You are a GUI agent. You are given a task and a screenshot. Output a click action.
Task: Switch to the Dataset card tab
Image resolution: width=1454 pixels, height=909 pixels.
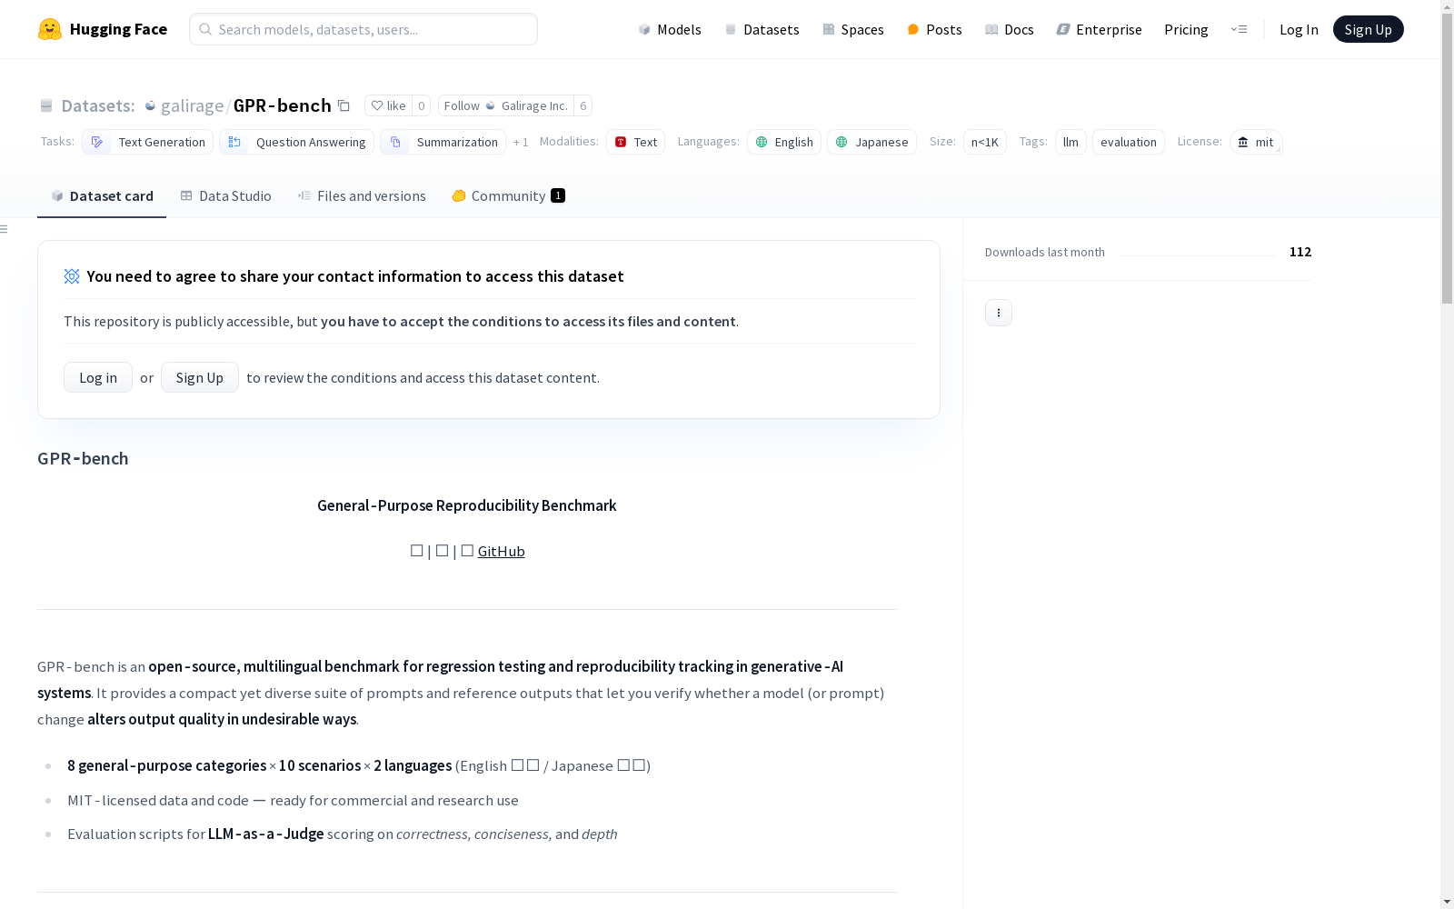(102, 195)
